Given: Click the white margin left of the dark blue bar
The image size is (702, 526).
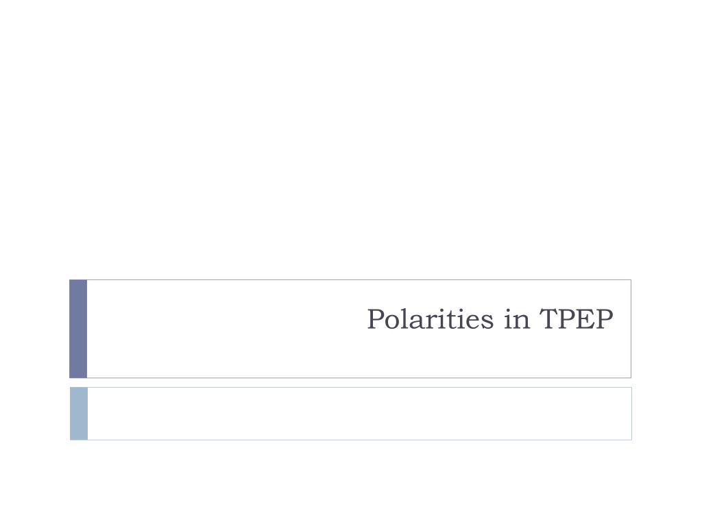Looking at the screenshot, I should click(x=34, y=329).
